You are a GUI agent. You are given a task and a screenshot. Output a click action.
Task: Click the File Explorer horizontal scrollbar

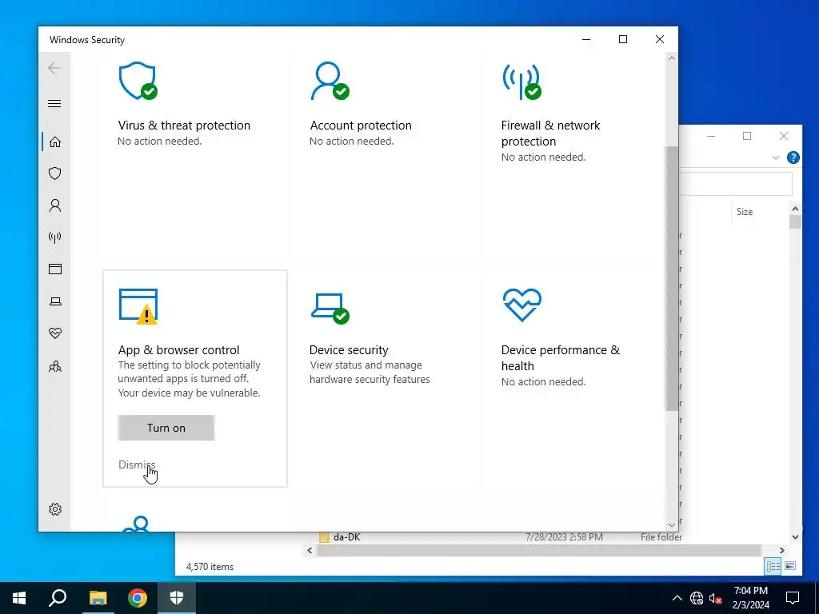(x=538, y=550)
